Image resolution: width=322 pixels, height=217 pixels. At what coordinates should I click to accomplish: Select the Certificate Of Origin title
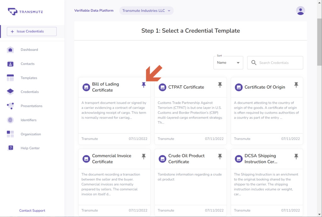point(265,87)
